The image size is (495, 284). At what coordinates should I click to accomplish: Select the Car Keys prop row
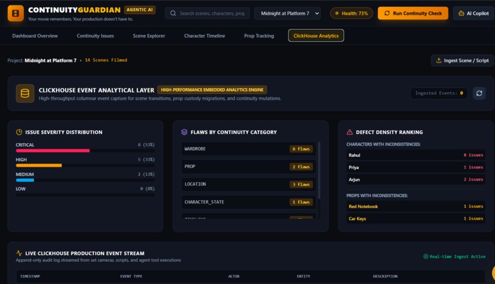[x=416, y=218]
